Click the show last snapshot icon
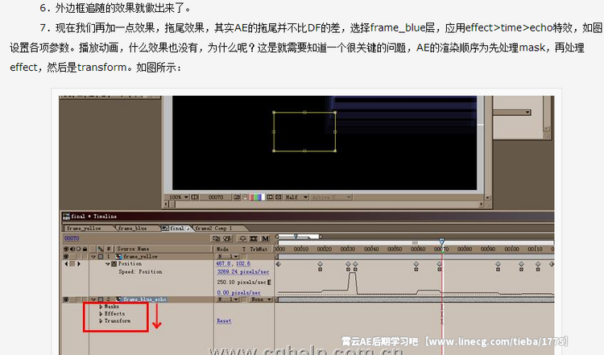 pos(245,197)
